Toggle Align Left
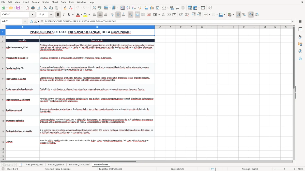Screen dimensions: 305x171 (x=94, y=15)
